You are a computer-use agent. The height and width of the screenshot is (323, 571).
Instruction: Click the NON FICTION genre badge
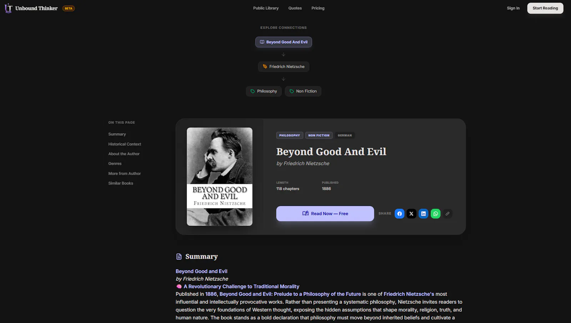[x=319, y=135]
